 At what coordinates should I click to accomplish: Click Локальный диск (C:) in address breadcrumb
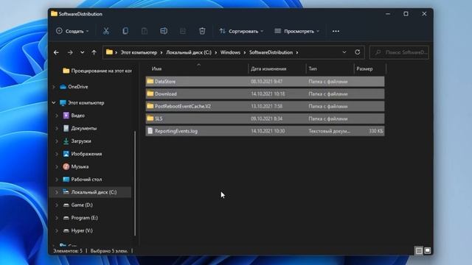(x=189, y=52)
